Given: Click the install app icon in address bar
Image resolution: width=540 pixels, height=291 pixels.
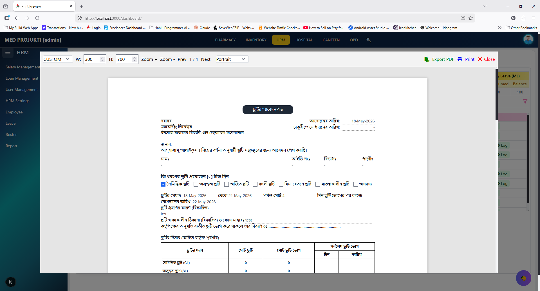Looking at the screenshot, I should (x=463, y=18).
